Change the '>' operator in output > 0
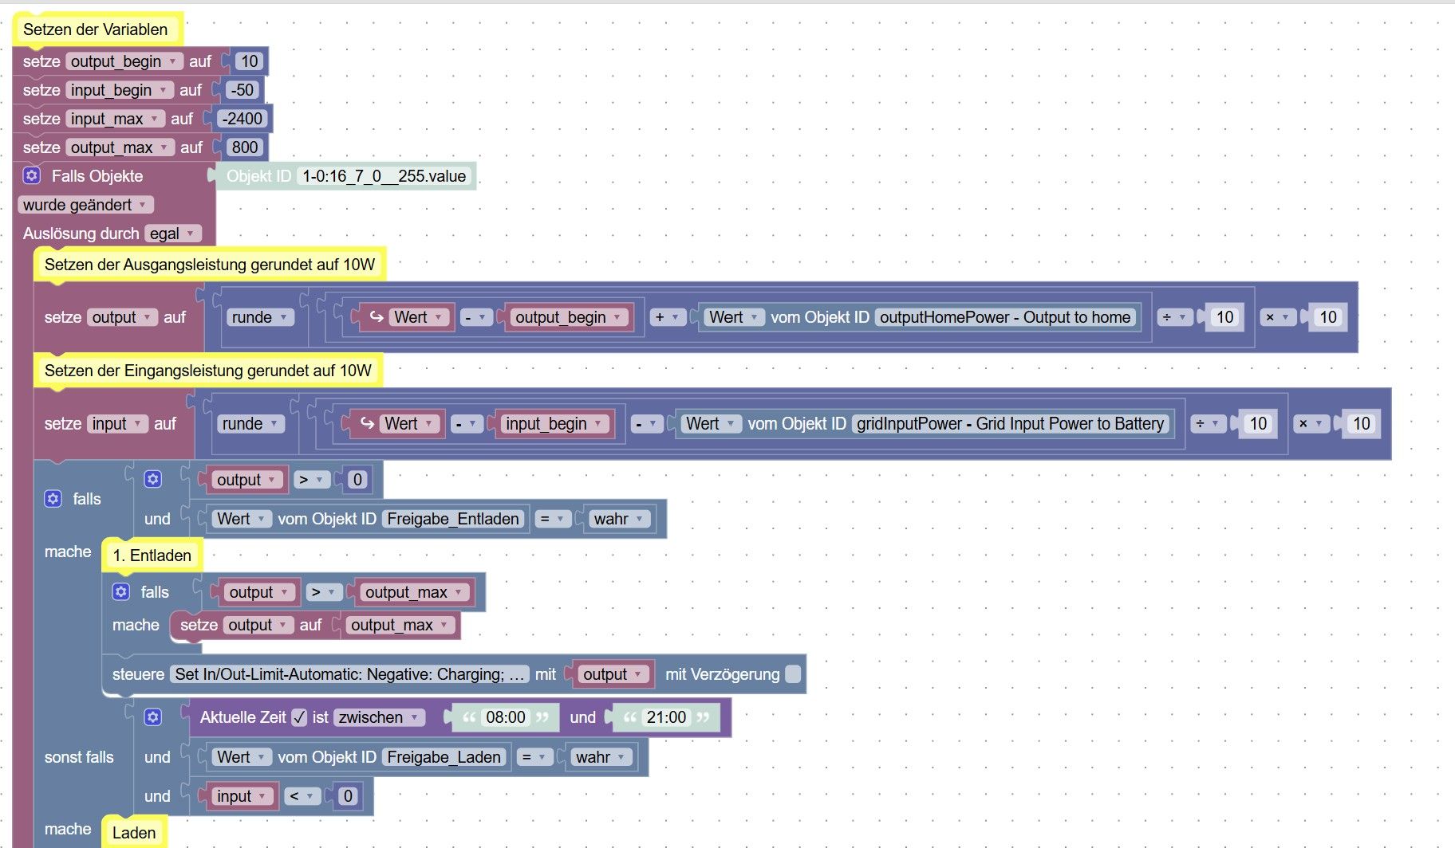Image resolution: width=1455 pixels, height=848 pixels. tap(310, 479)
